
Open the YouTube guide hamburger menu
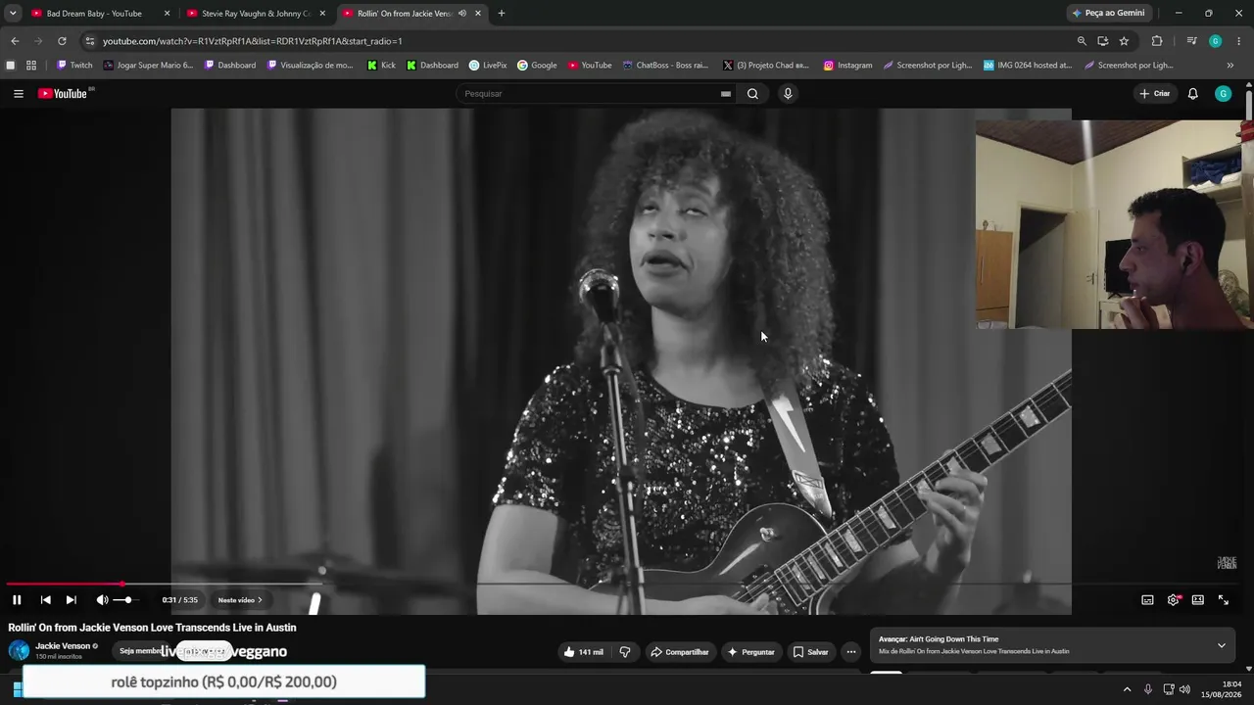tap(19, 94)
